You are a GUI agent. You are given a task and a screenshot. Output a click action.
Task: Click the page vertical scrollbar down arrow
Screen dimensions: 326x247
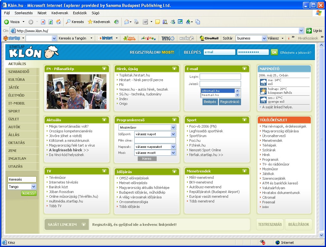click(x=321, y=235)
